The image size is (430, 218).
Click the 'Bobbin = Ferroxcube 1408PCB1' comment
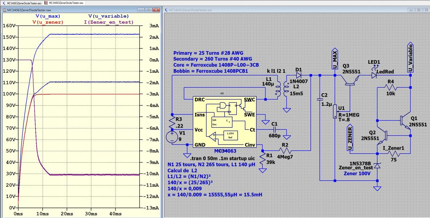(211, 71)
